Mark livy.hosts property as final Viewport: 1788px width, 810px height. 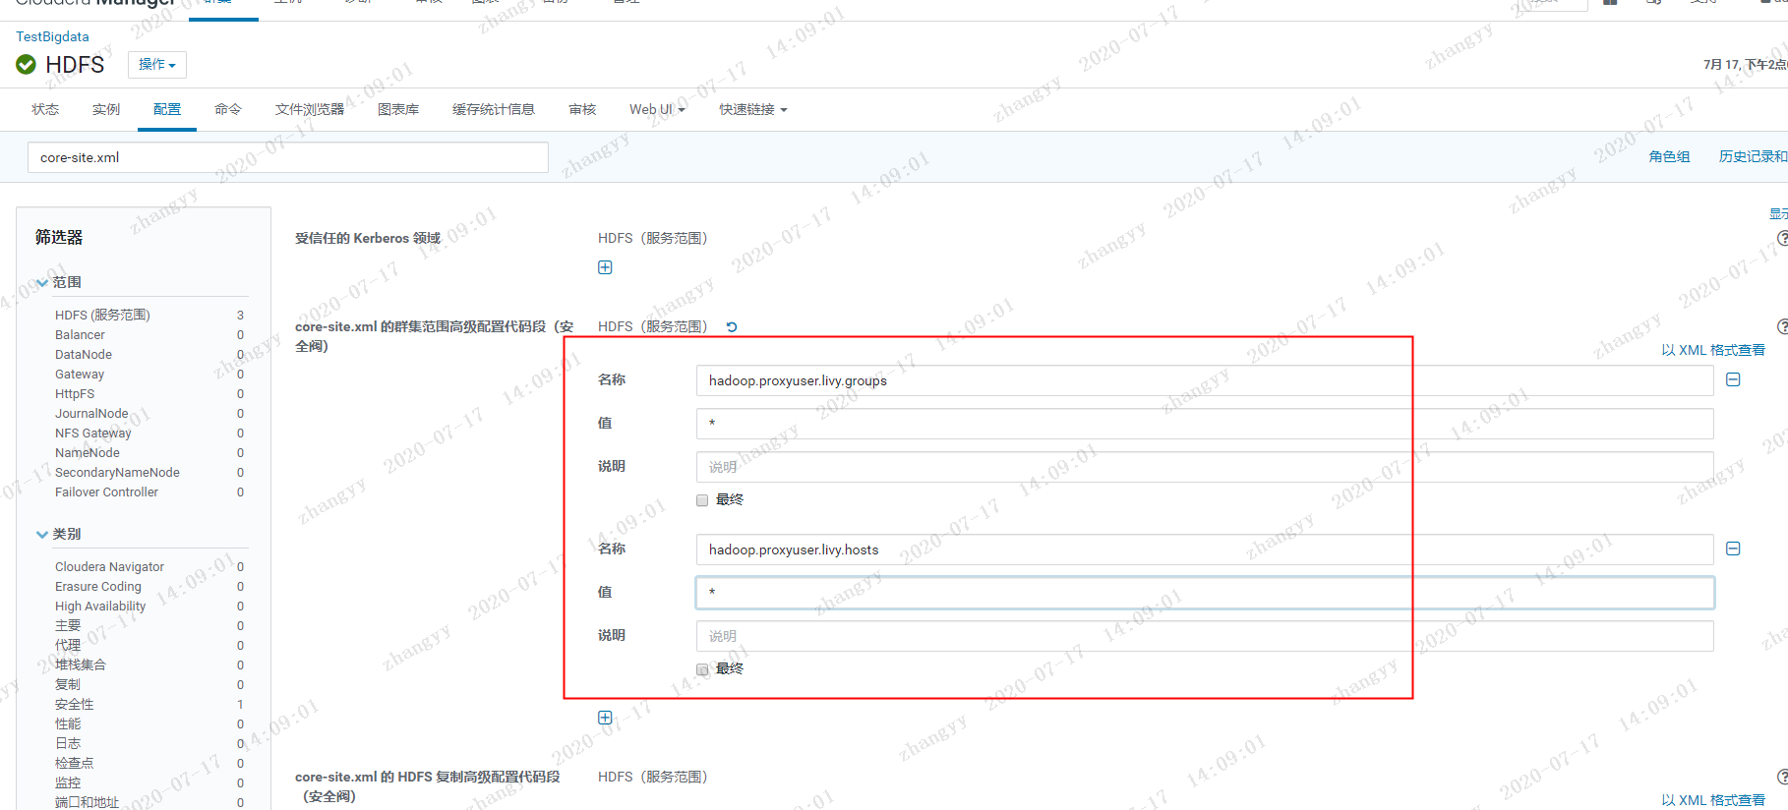(702, 669)
